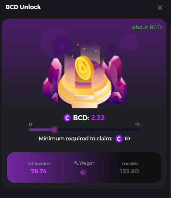The image size is (171, 198).
Task: Click the Wager label
Action: 87,163
